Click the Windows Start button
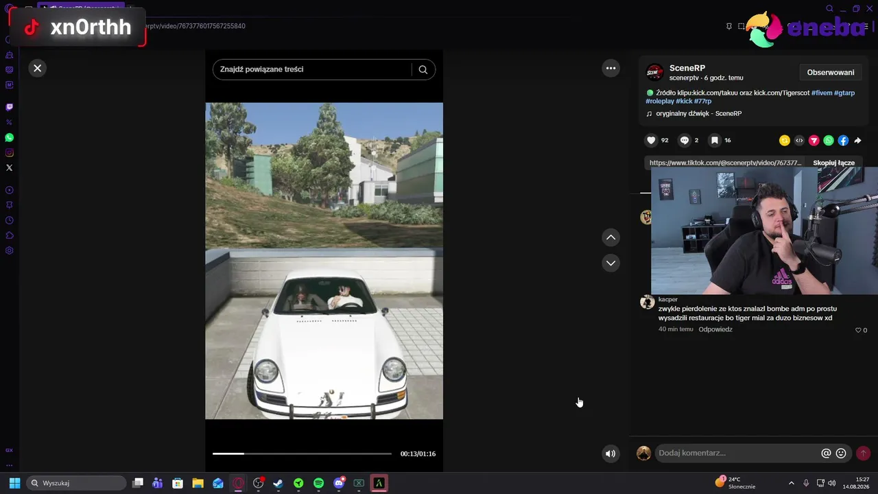The width and height of the screenshot is (878, 494). pos(14,483)
